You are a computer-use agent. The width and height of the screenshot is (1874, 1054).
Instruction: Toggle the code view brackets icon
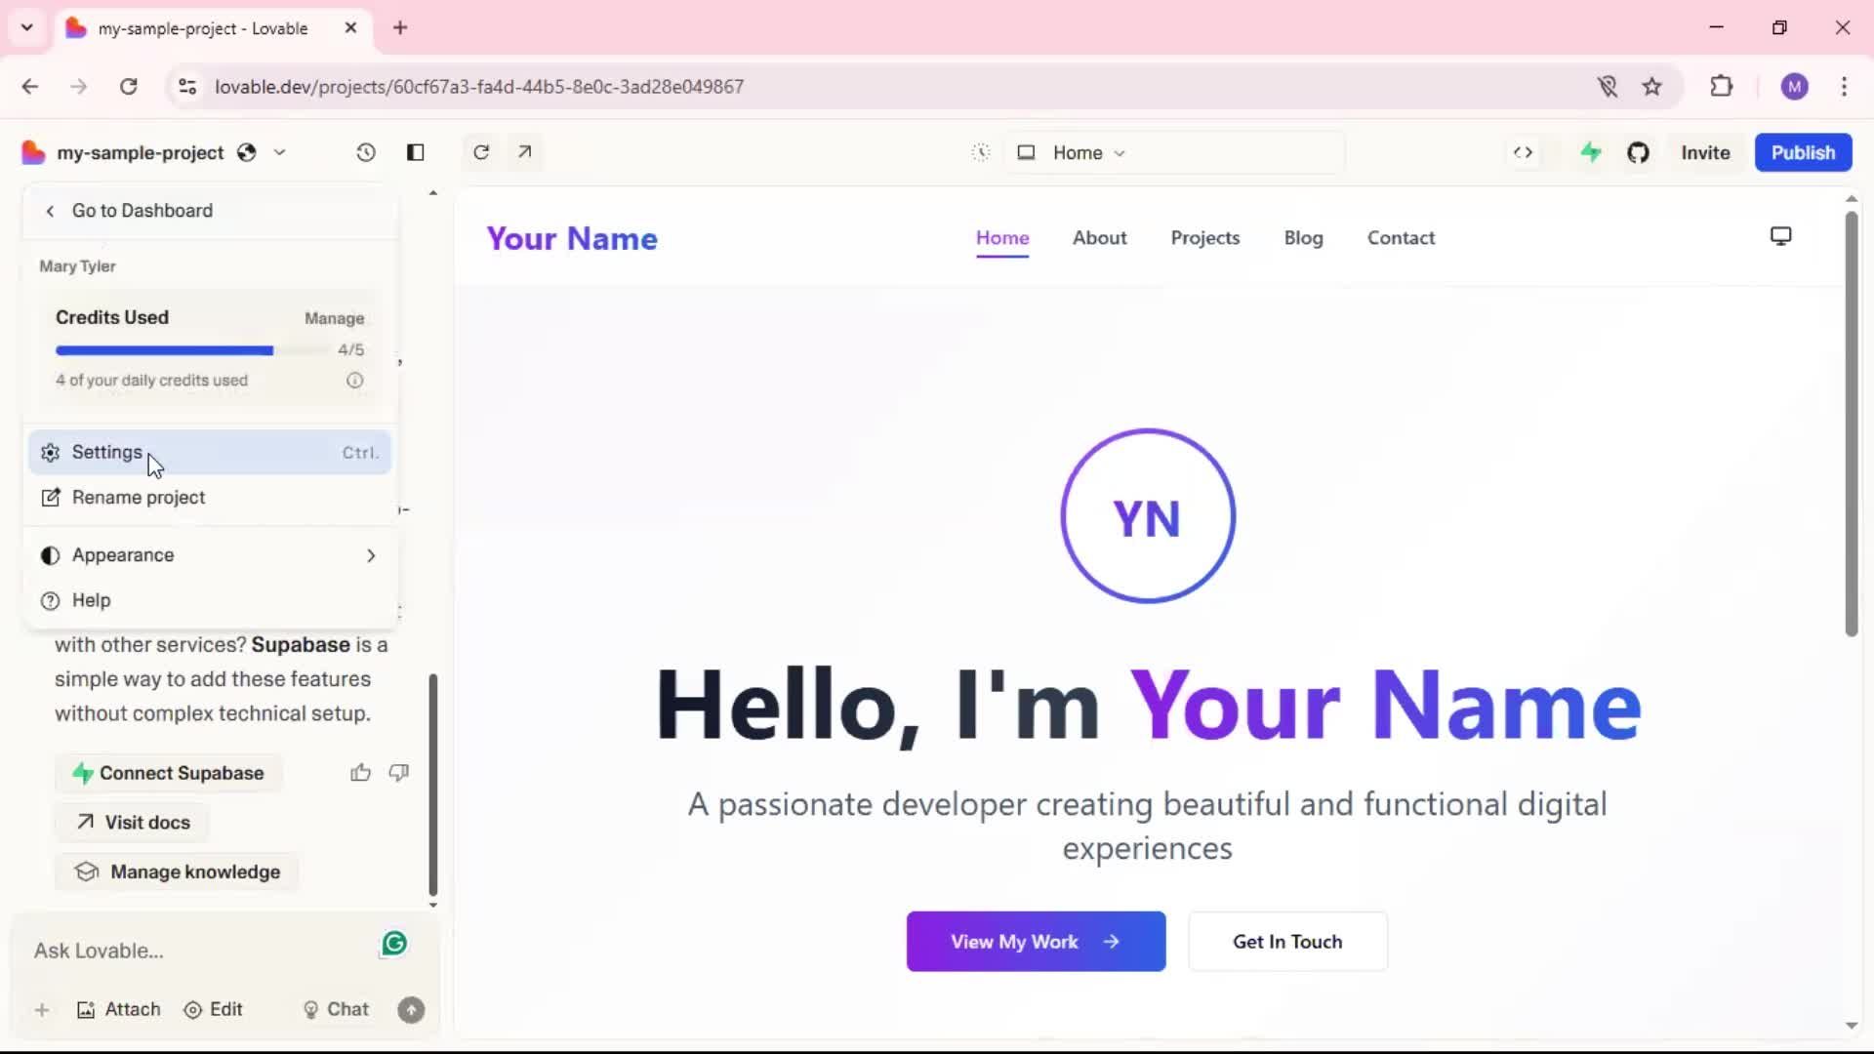coord(1523,152)
